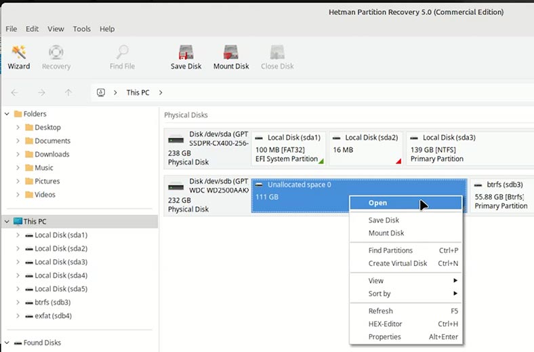Collapse the Folders tree section
Screen dimensions: 534x352
pyautogui.click(x=7, y=114)
